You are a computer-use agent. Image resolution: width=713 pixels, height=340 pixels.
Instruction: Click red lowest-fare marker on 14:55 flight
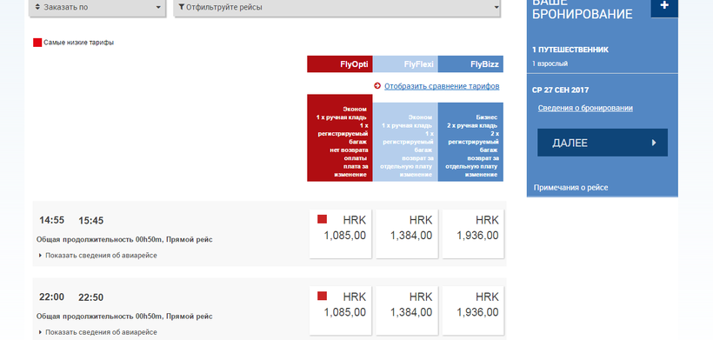(x=322, y=219)
